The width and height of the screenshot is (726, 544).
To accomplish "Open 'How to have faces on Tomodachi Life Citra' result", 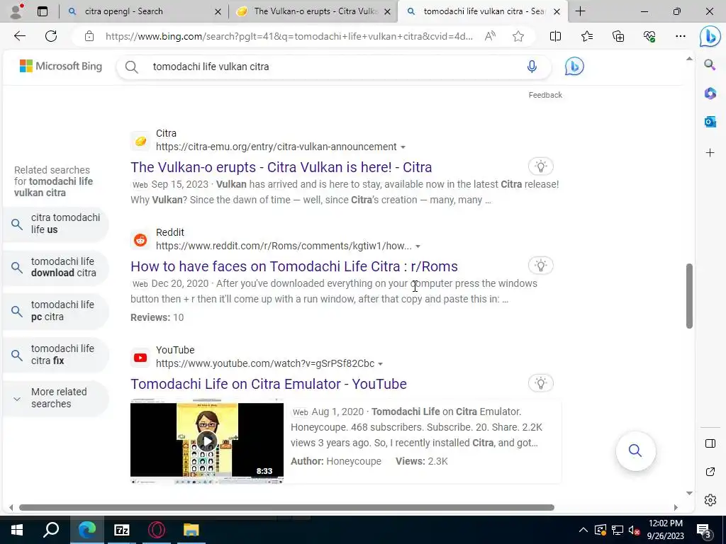I will click(294, 266).
